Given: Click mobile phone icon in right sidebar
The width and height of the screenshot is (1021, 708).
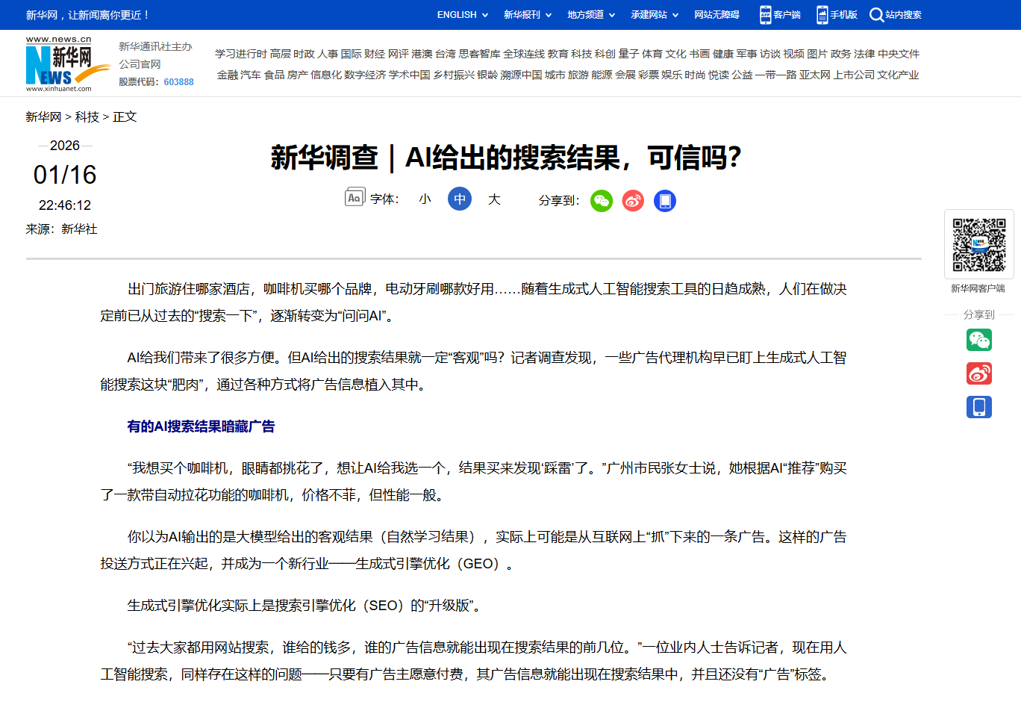Looking at the screenshot, I should 978,407.
